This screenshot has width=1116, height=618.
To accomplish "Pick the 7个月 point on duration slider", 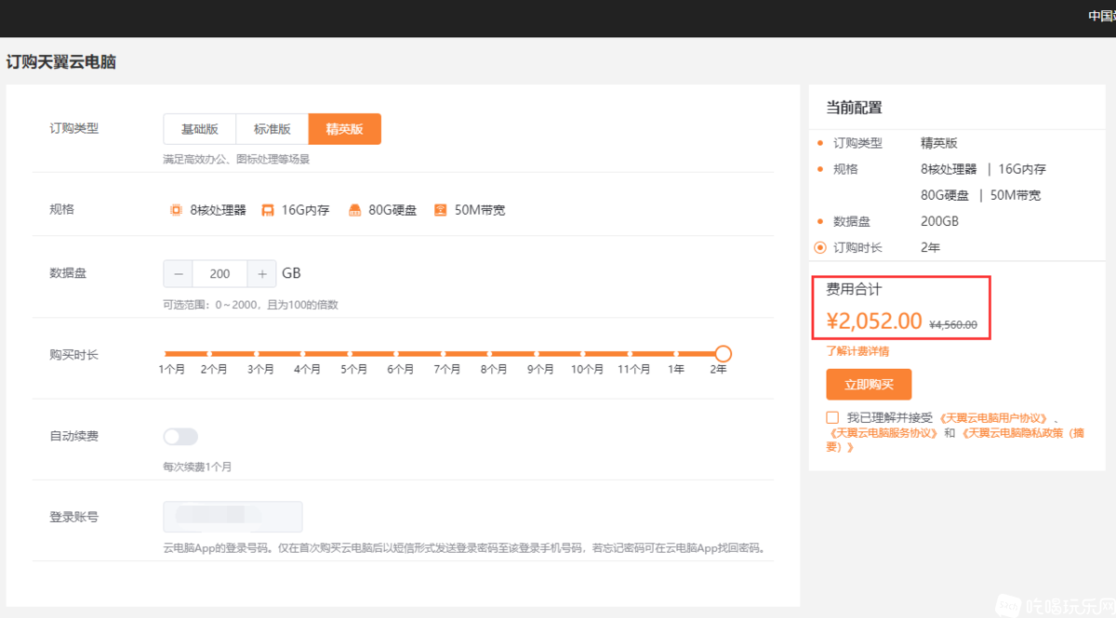I will [x=444, y=354].
